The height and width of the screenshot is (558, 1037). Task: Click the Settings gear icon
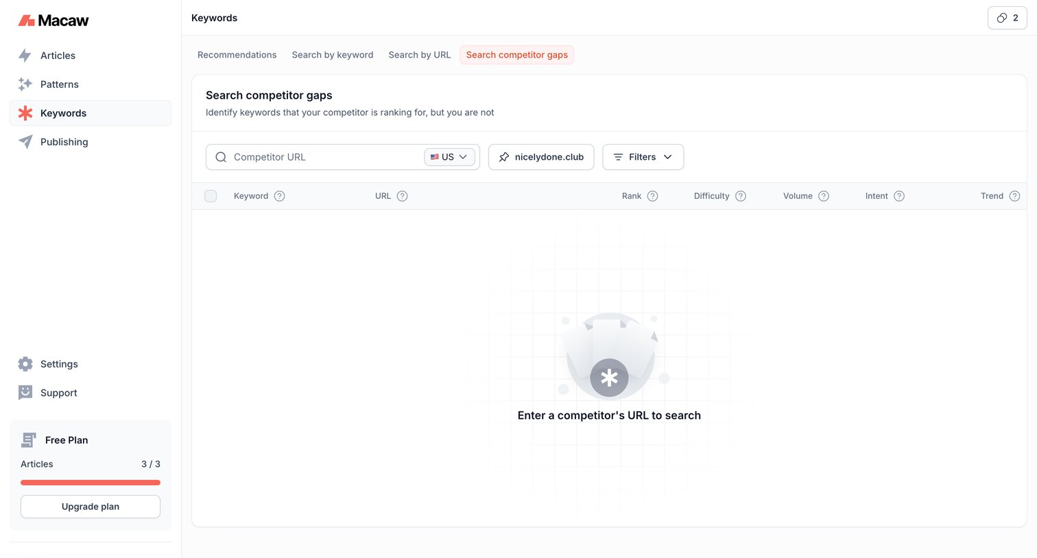tap(25, 364)
